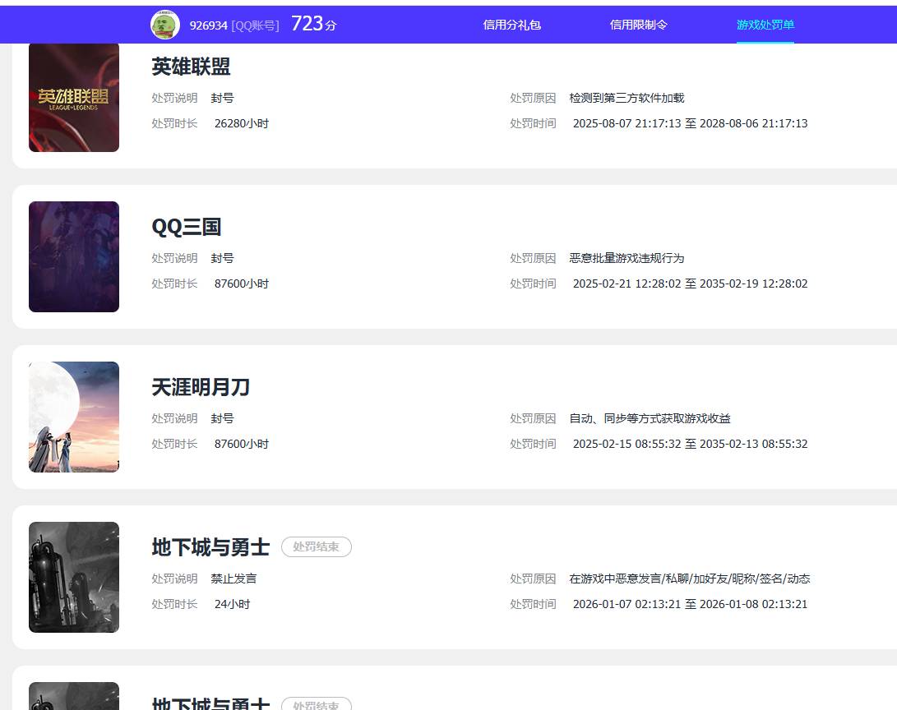Click 禁止发言 in the 地下城与勇士 card
897x710 pixels.
pos(233,579)
